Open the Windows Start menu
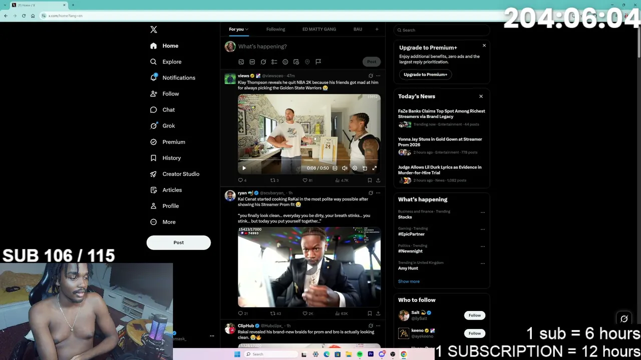 (x=237, y=354)
